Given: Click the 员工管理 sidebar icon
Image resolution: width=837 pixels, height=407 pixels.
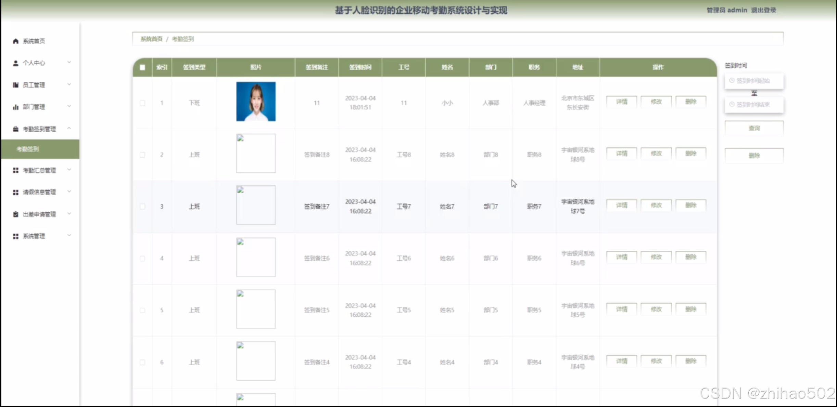Looking at the screenshot, I should [x=16, y=85].
